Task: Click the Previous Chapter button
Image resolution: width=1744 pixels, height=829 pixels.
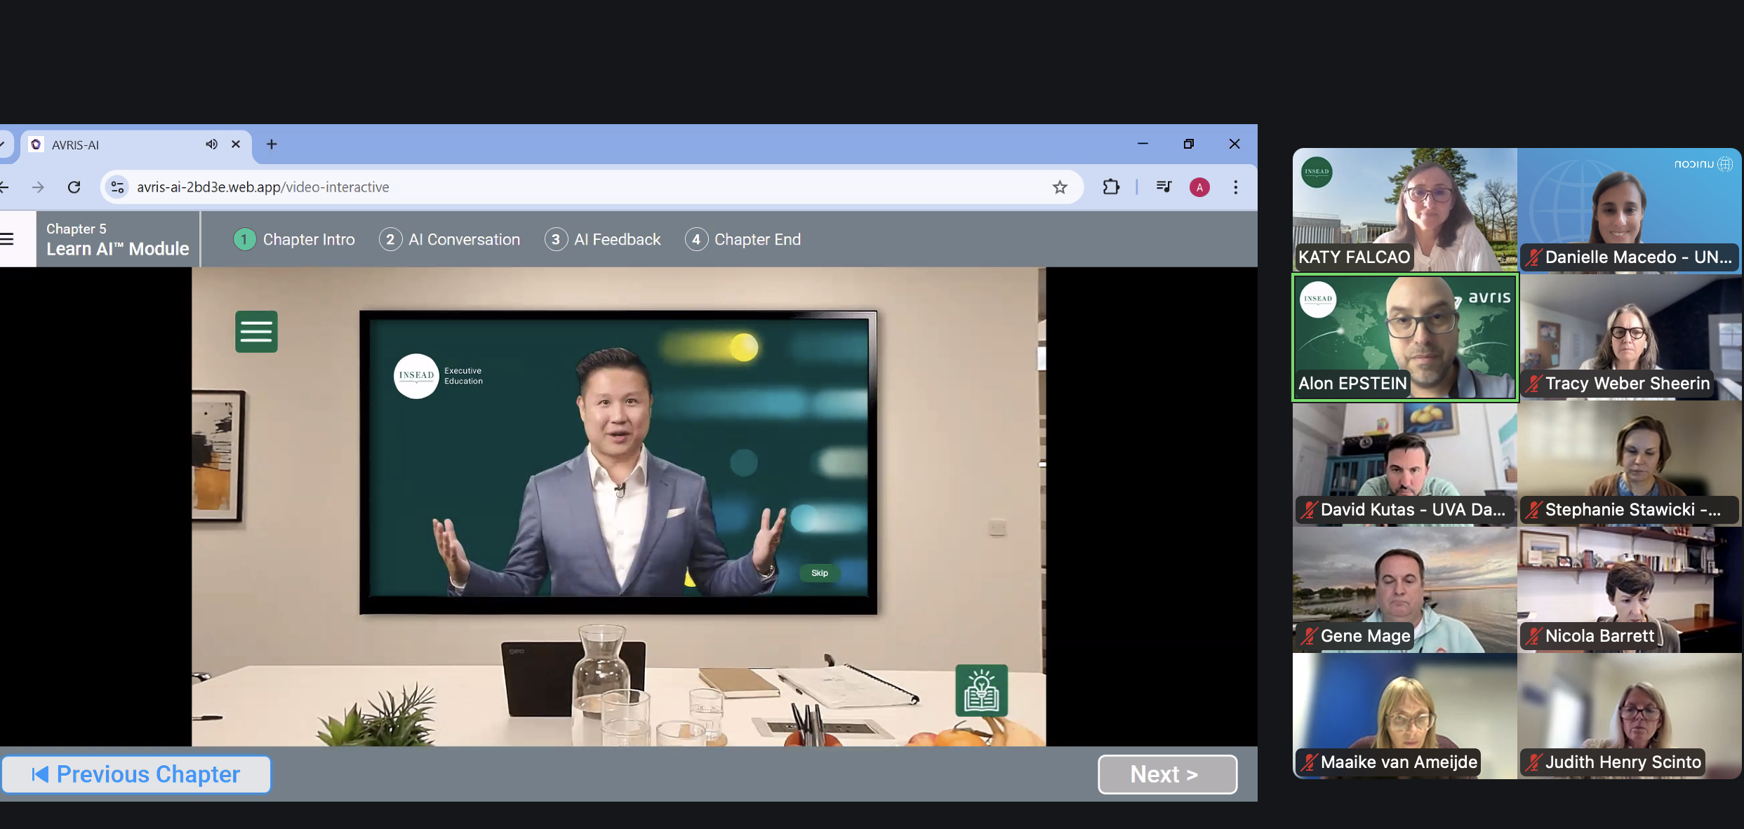Action: (136, 774)
